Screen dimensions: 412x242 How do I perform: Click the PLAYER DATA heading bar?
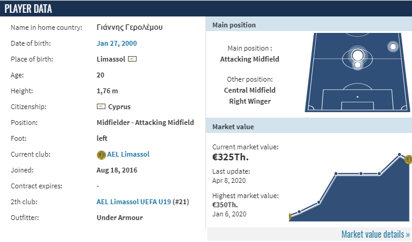coord(206,9)
